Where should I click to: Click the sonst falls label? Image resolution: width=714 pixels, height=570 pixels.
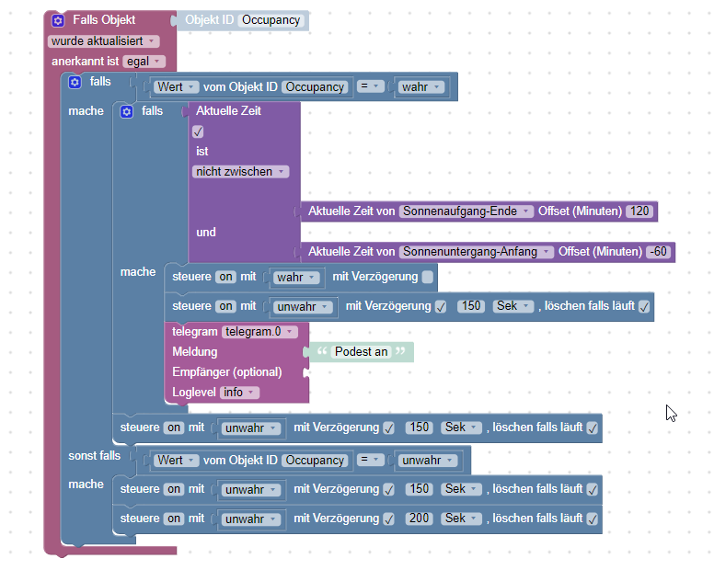(94, 456)
